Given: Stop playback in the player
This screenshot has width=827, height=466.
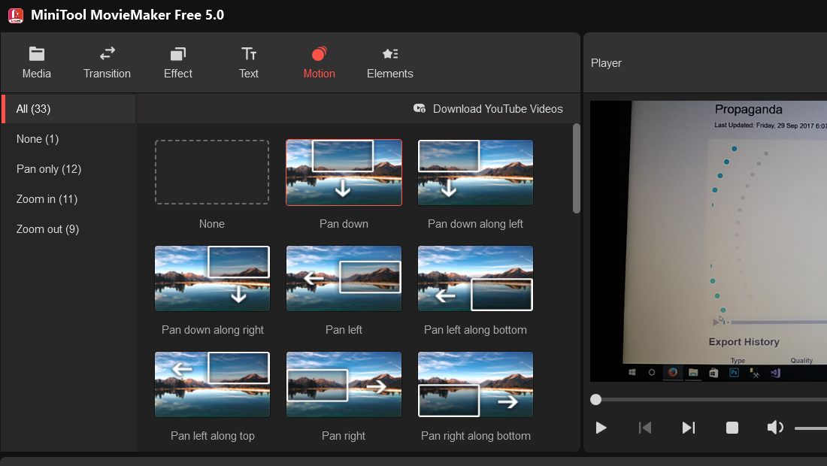Looking at the screenshot, I should (x=732, y=428).
